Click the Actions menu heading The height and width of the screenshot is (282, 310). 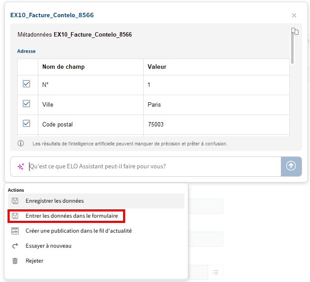(x=16, y=190)
